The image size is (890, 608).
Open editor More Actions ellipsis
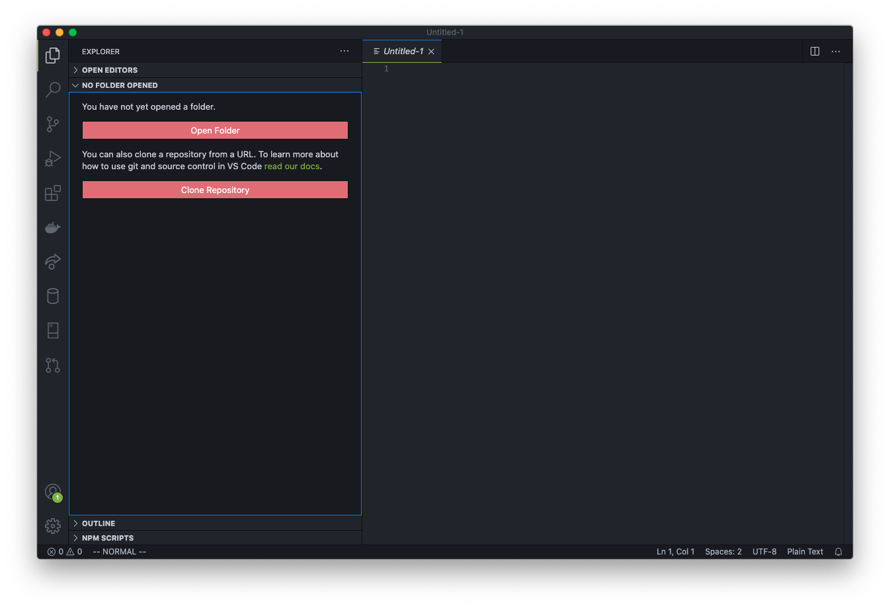click(x=836, y=51)
